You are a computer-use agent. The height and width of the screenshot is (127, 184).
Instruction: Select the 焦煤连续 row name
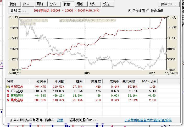(17, 96)
